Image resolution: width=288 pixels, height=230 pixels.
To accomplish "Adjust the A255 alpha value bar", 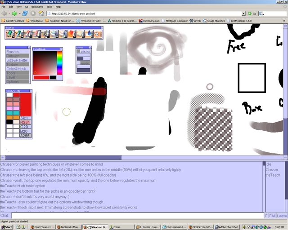I will pyautogui.click(x=26, y=136).
